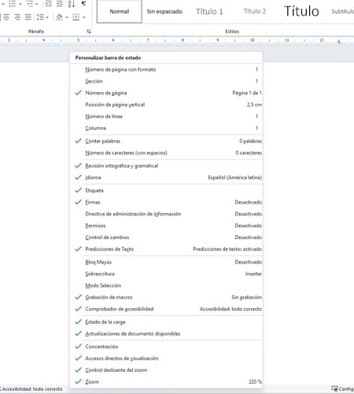This screenshot has height=394, width=354.
Task: Open the shading color dropdown arrow
Action: 67,17
